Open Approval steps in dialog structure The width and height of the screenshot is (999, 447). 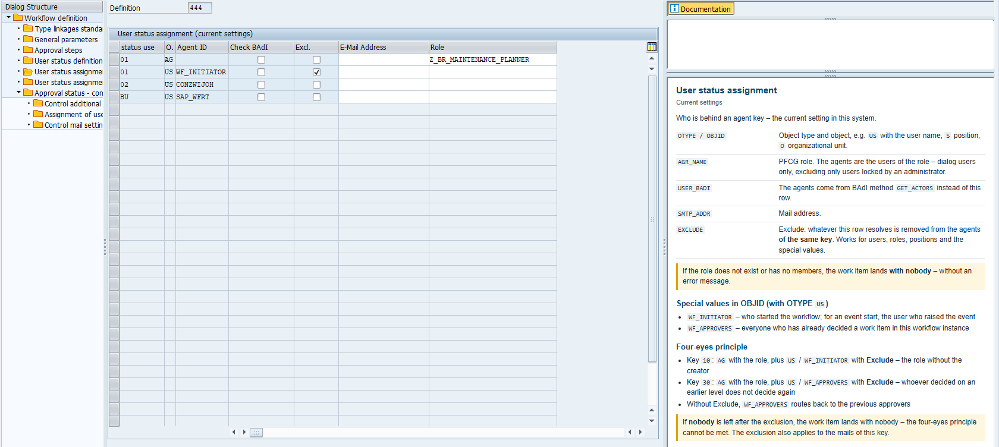pos(58,50)
